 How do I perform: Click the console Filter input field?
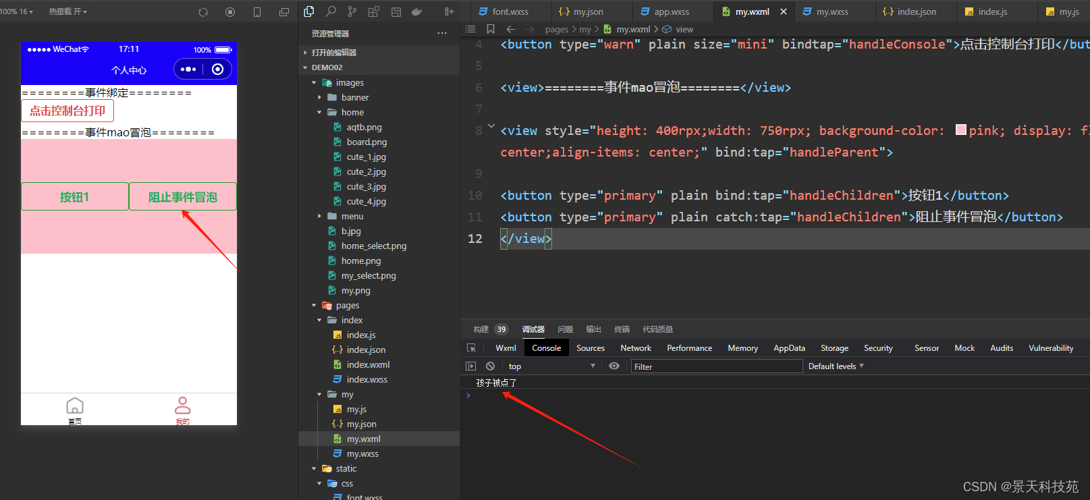(x=716, y=366)
